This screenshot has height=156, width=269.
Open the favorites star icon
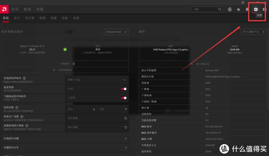(239, 10)
